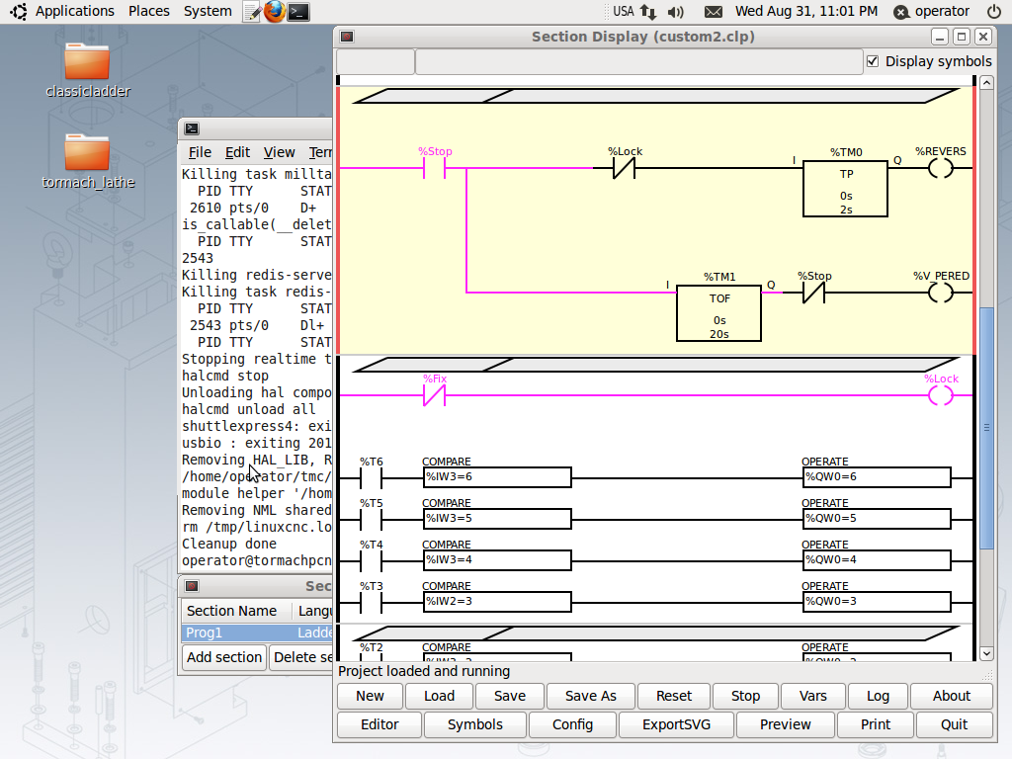The height and width of the screenshot is (759, 1012).
Task: Open the Applications menu
Action: 74,12
